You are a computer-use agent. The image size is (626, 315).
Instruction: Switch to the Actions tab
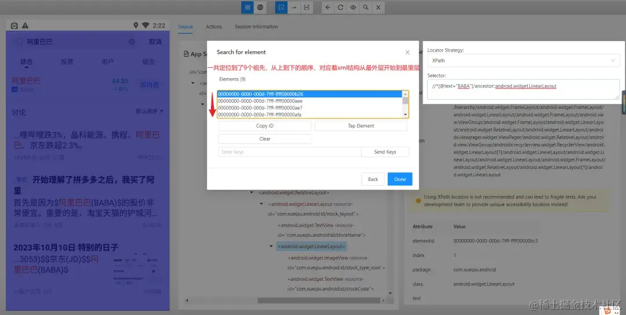tap(213, 27)
